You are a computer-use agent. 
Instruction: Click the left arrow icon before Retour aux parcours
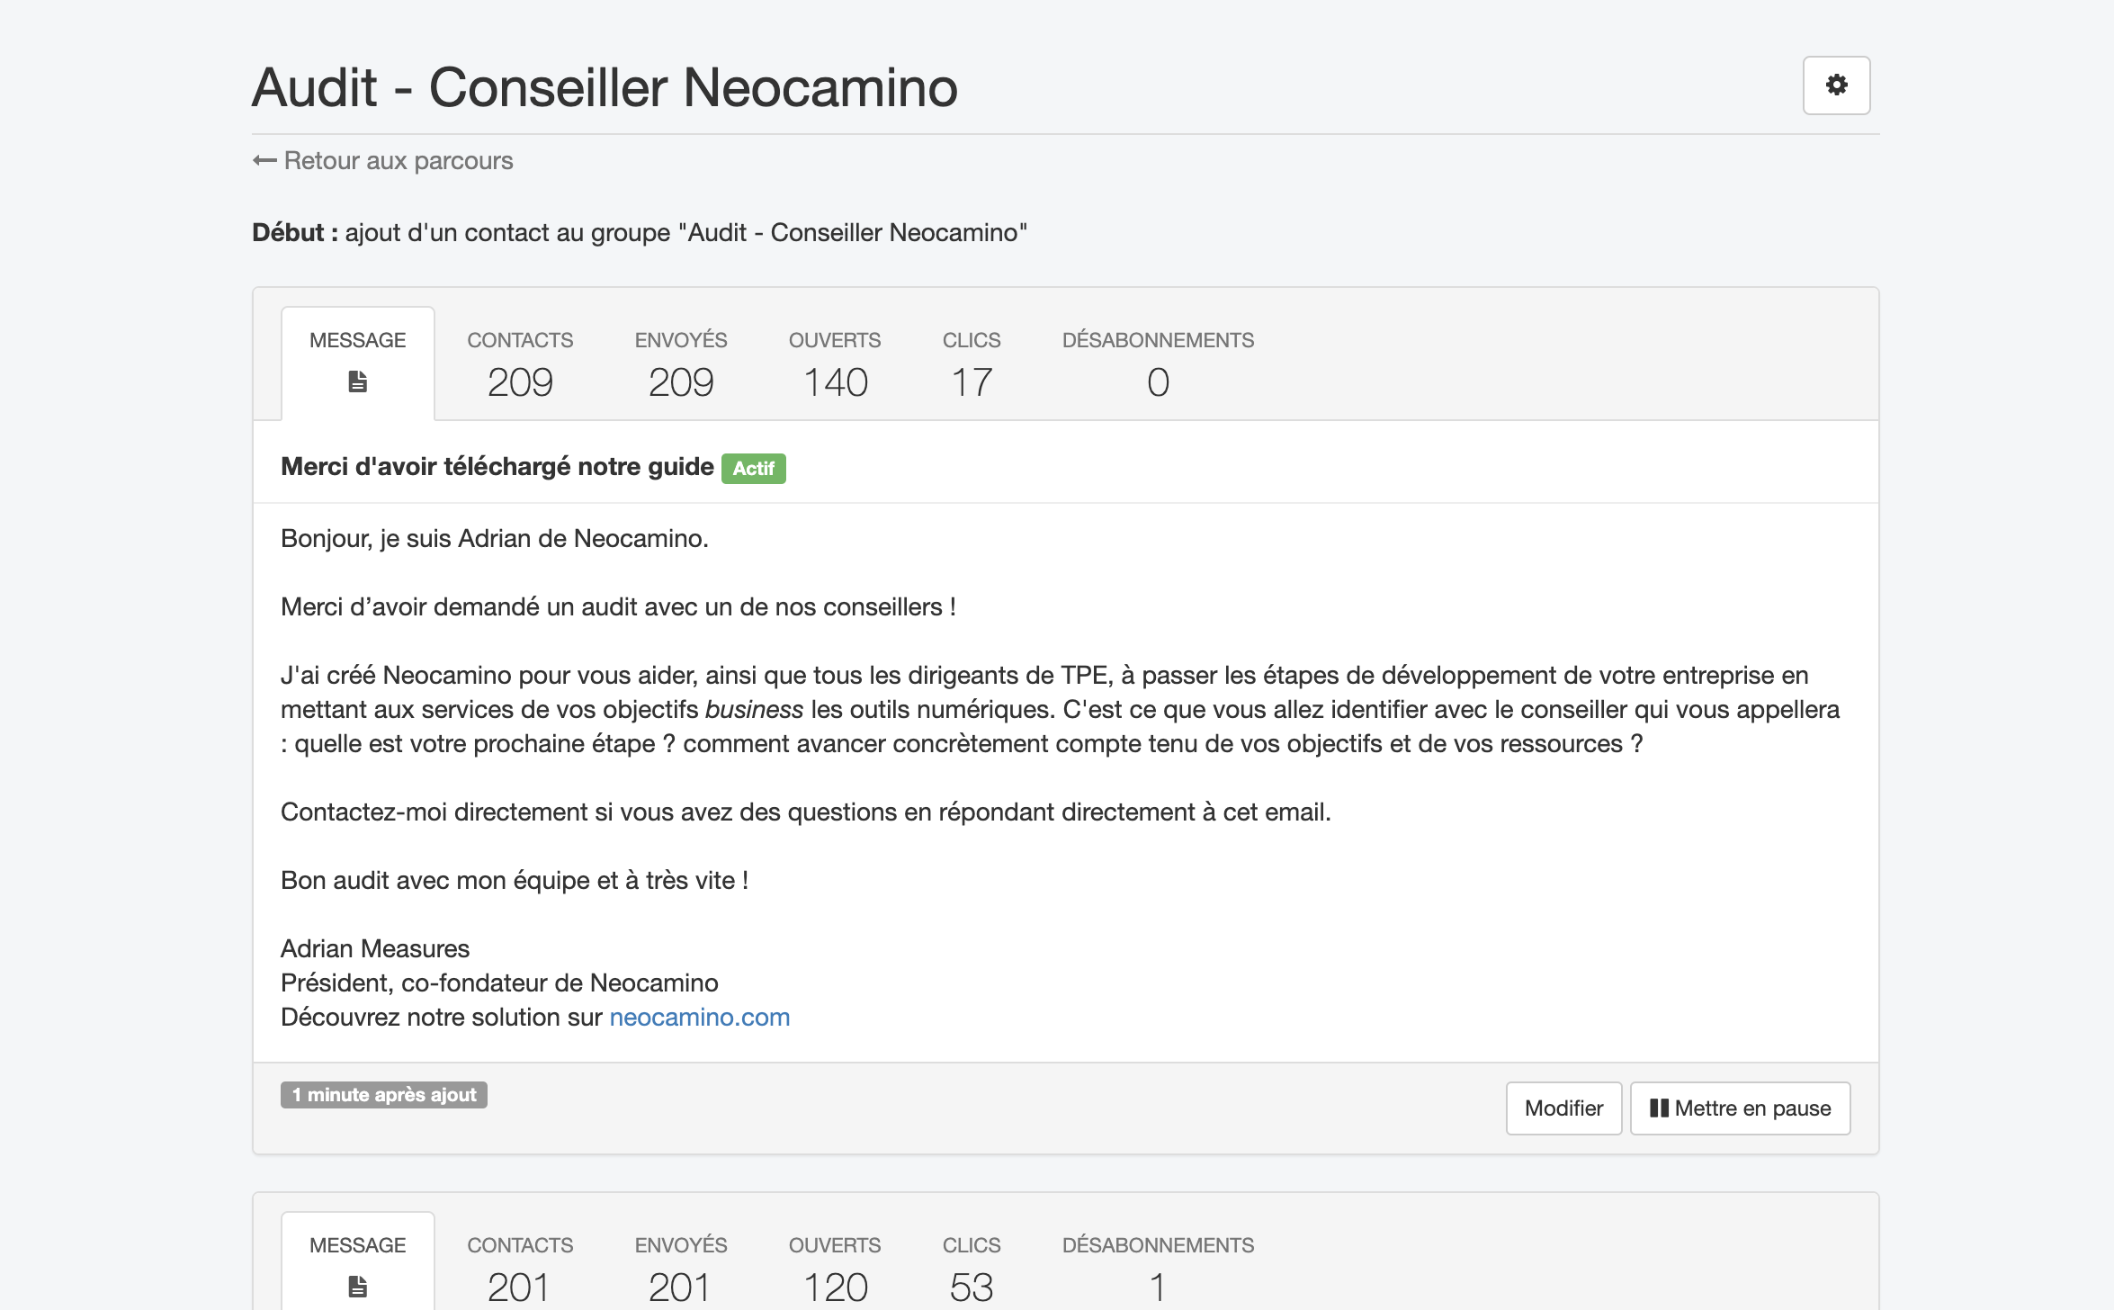click(264, 161)
